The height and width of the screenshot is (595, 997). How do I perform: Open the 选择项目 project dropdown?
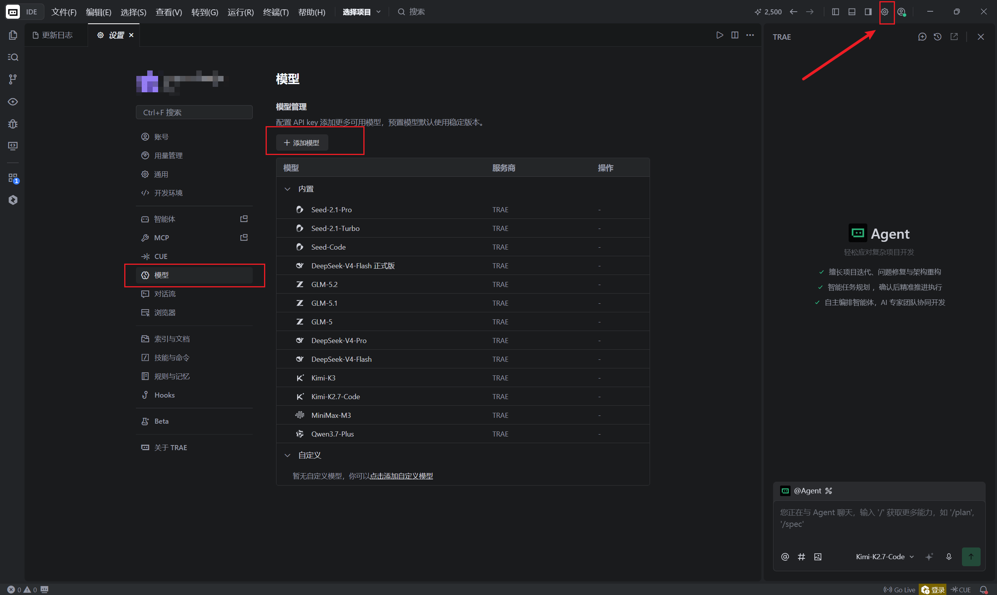361,12
